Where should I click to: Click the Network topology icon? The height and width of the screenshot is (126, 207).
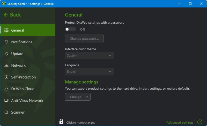tap(6, 65)
